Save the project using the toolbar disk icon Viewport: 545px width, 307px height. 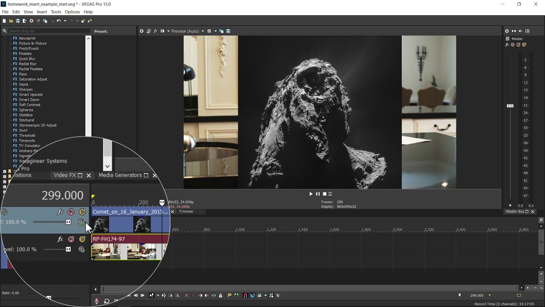tap(18, 20)
